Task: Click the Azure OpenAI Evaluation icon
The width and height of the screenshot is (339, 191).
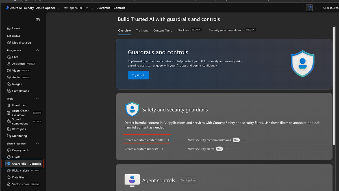Action: click(x=9, y=113)
